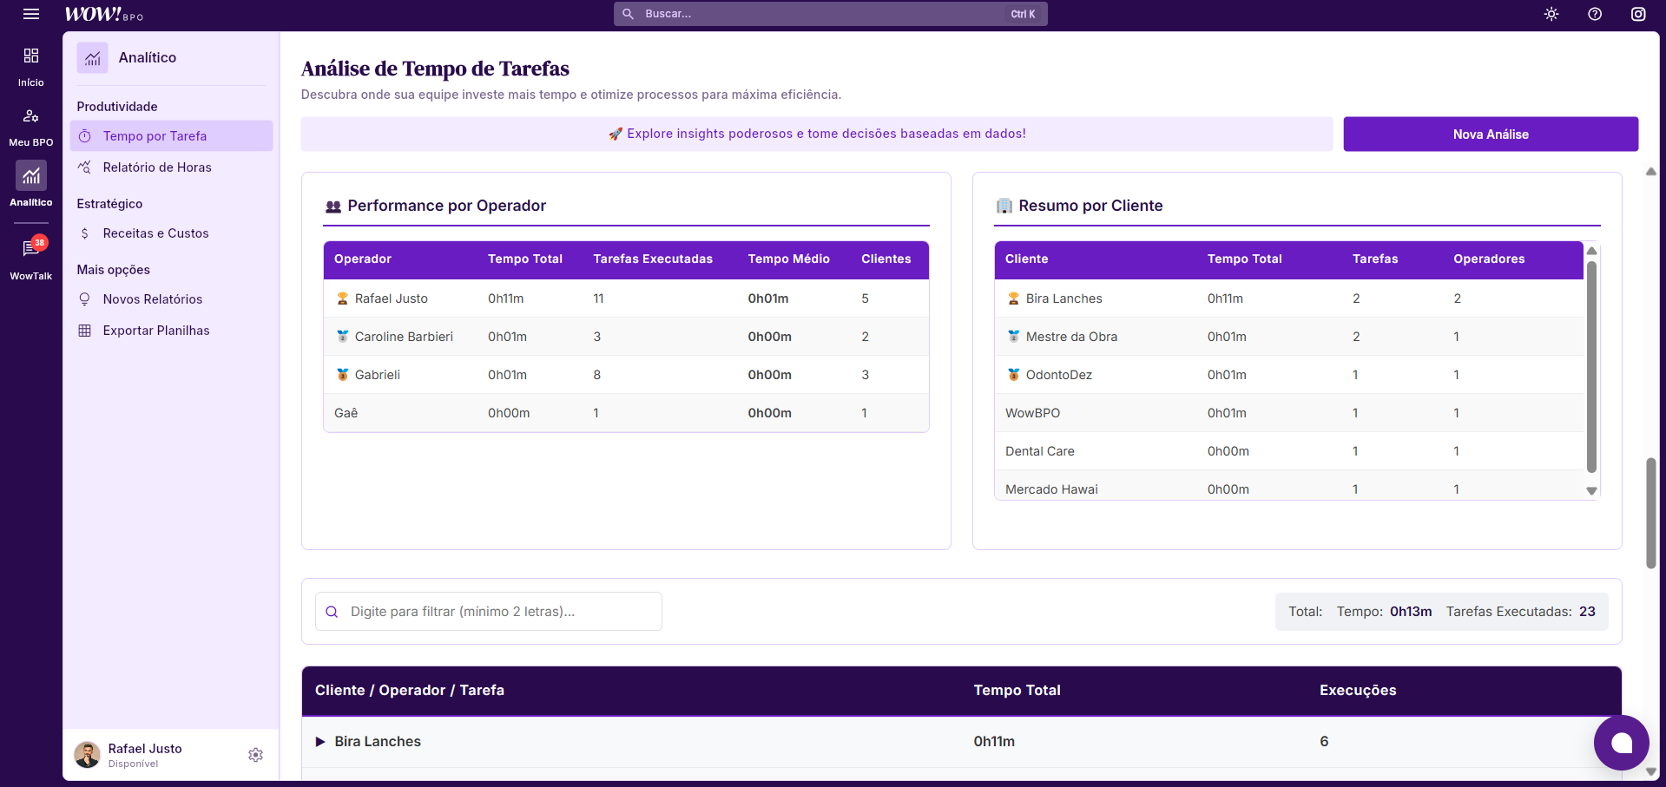Click the Instagram icon in the top bar
1666x787 pixels.
(x=1638, y=14)
